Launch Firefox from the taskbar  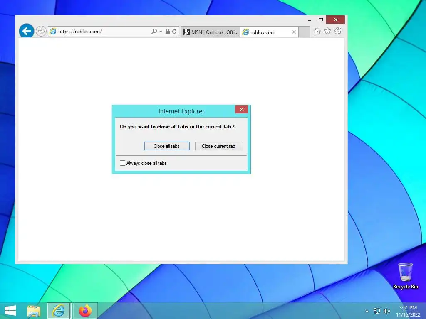click(85, 311)
